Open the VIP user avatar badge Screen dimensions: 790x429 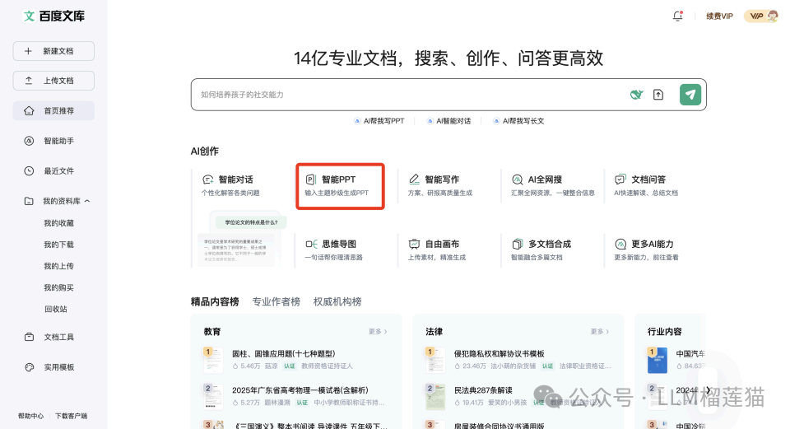click(x=762, y=16)
